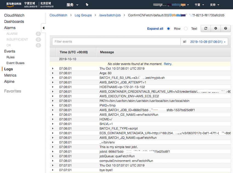Open the 宁夏 region dropdown
The width and height of the screenshot is (233, 173).
pos(199,5)
